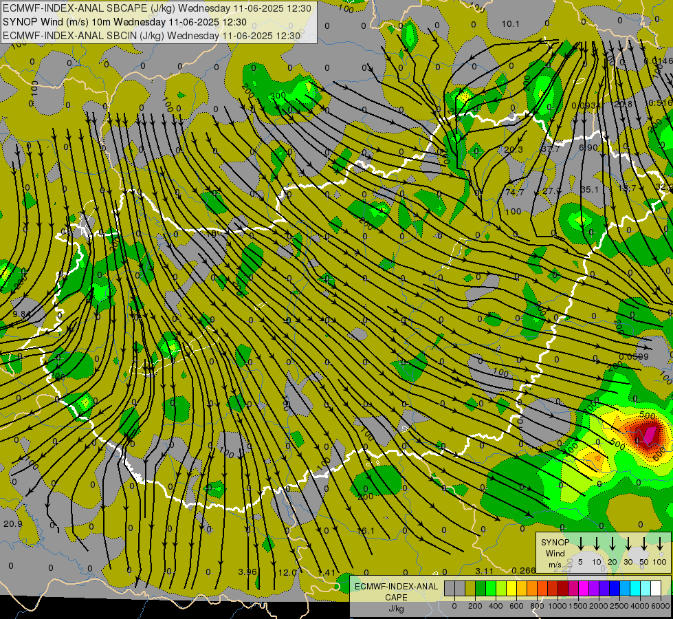Click the 3.96 value near bottom

247,572
